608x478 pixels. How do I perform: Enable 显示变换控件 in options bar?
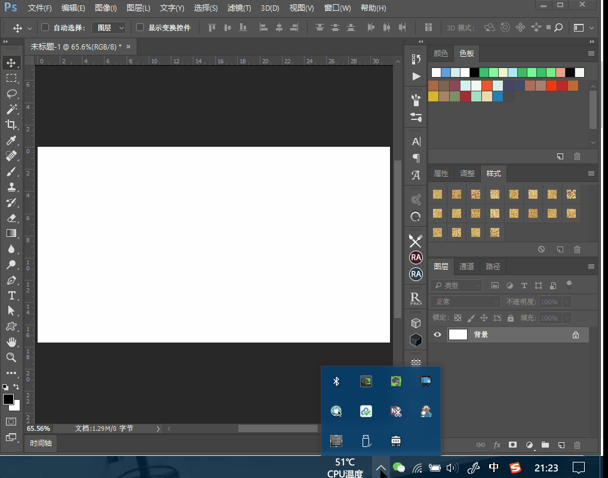(139, 27)
